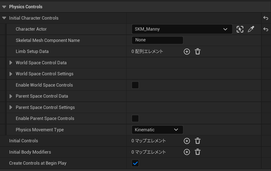The width and height of the screenshot is (271, 171).
Task: Click the select-actor-in-viewport icon beside SKM_Manny
Action: click(240, 29)
